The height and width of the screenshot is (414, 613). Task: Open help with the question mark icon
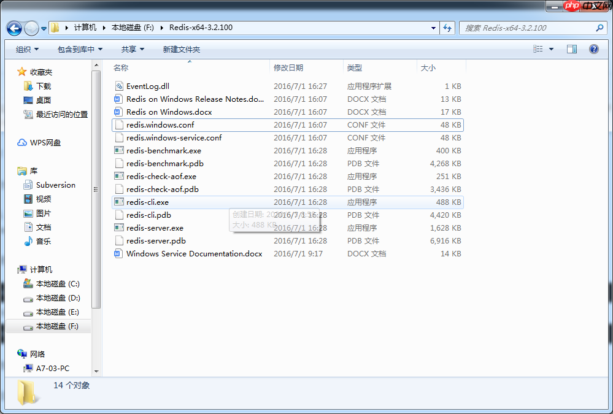click(593, 49)
